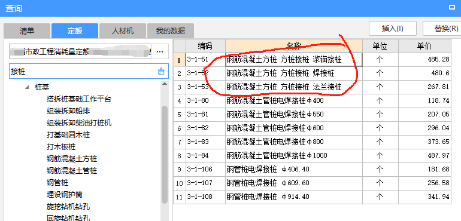
Task: Click the price value 181.68
Action: [438, 169]
